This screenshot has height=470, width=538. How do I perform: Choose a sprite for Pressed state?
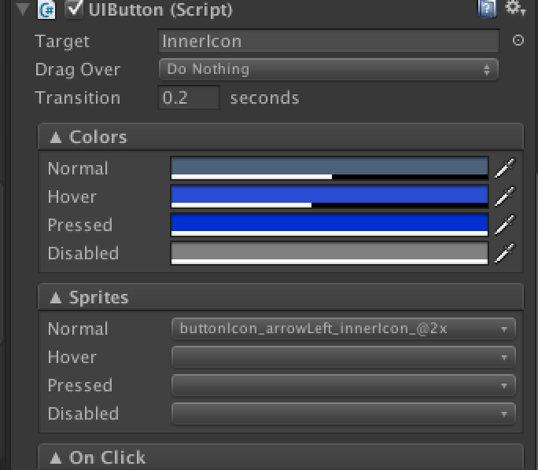click(x=342, y=385)
